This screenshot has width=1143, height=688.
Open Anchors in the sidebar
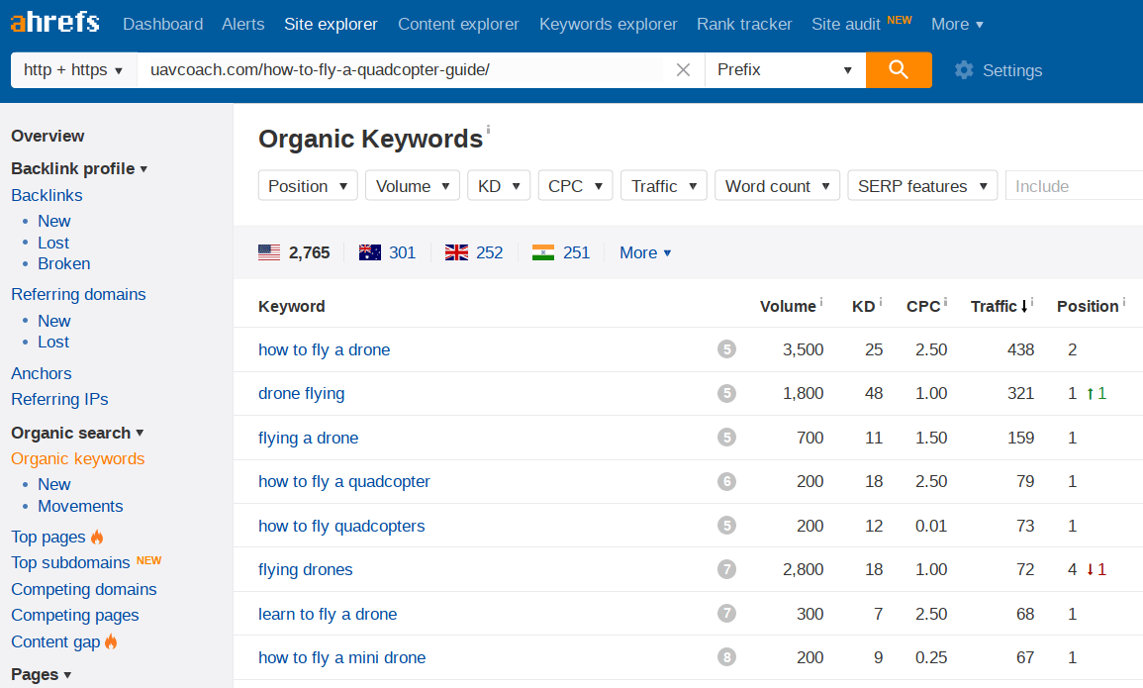(x=41, y=373)
